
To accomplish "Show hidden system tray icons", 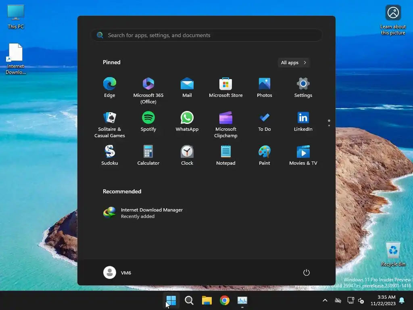I will (x=325, y=300).
